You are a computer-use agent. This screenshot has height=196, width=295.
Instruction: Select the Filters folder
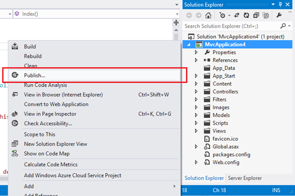point(219,99)
